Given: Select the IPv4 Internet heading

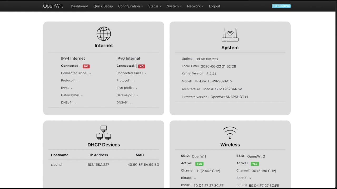Looking at the screenshot, I should (x=73, y=58).
